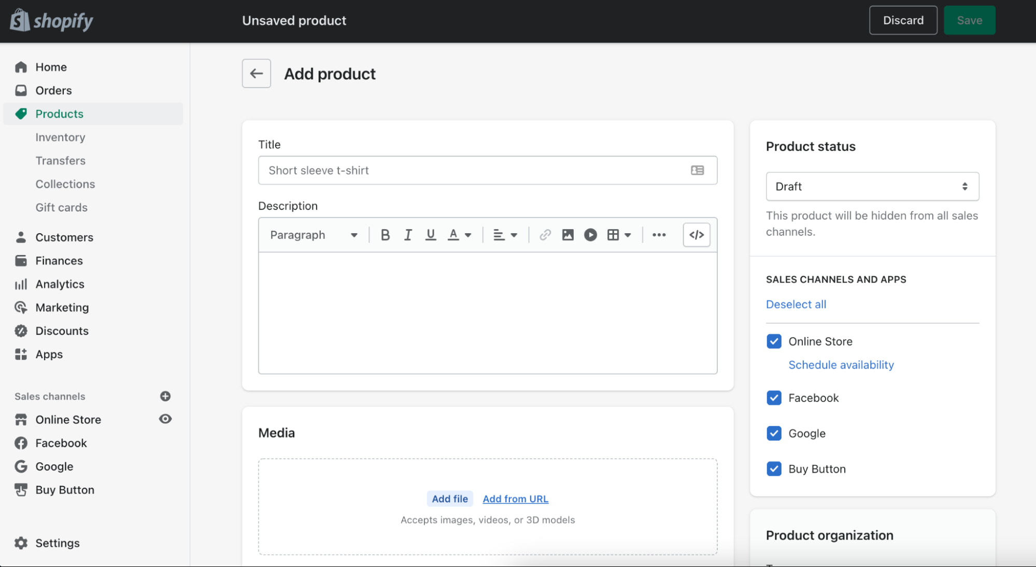Navigate to Orders menu item

point(54,89)
